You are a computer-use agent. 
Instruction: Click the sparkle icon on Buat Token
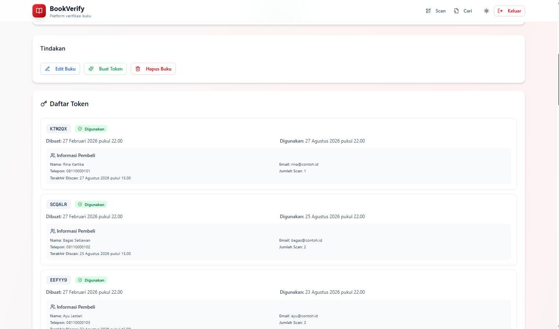tap(91, 69)
